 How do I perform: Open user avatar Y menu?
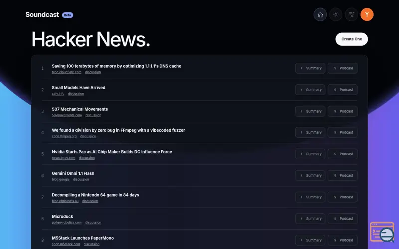coord(367,15)
